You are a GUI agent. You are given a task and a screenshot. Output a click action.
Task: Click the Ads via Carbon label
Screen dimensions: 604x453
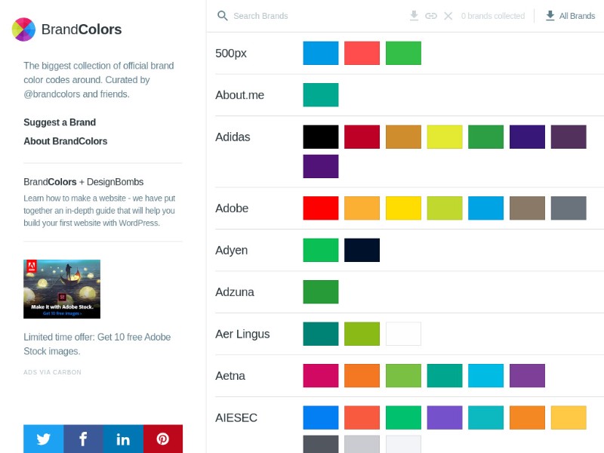click(x=52, y=372)
